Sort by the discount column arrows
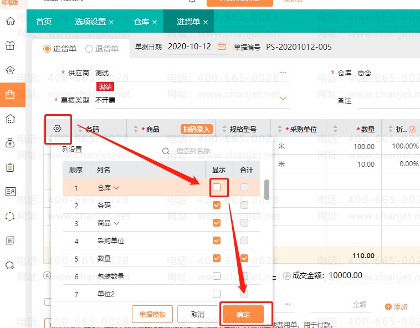Viewport: 420px width, 328px height. click(x=391, y=129)
